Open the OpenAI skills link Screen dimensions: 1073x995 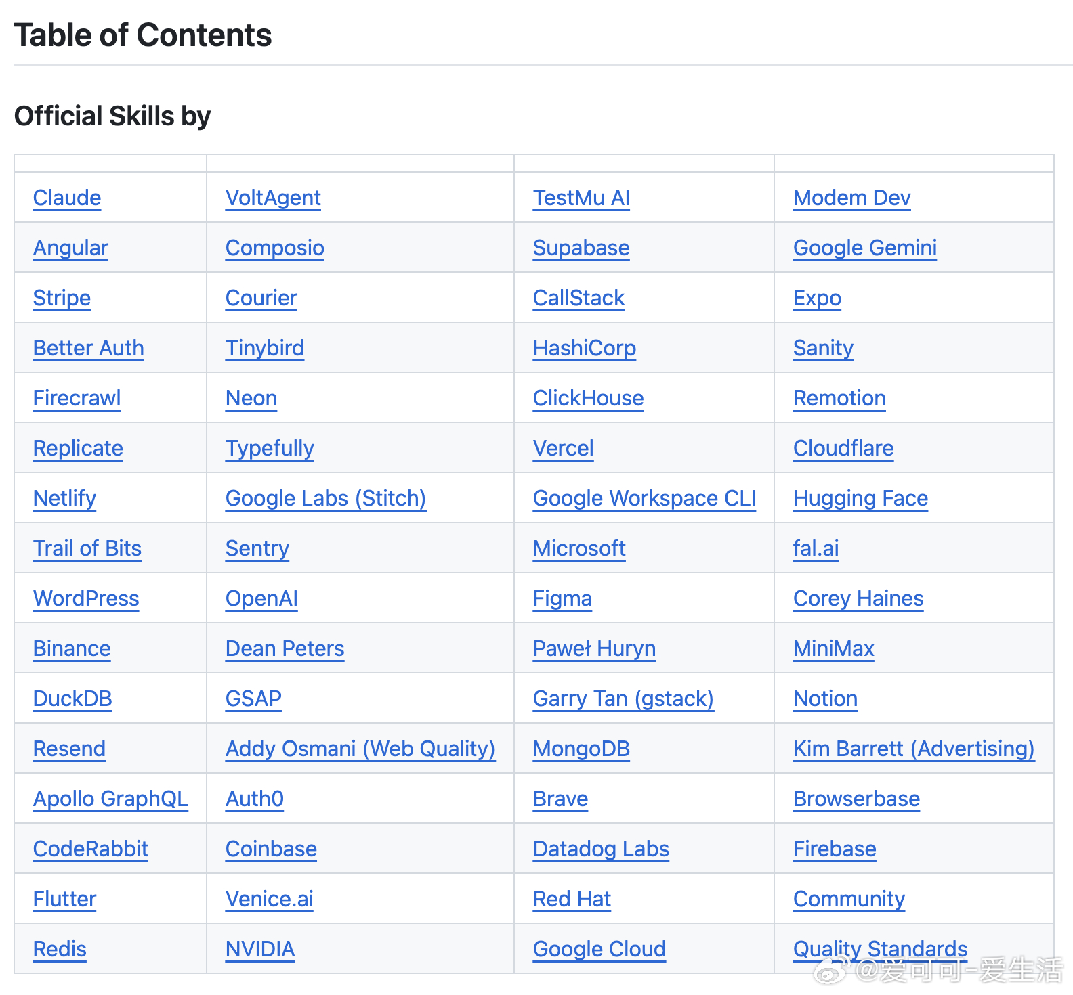point(261,598)
